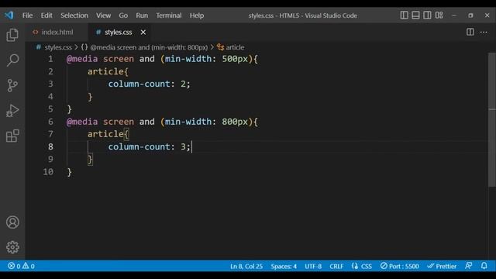The image size is (496, 279).
Task: Toggle Primary Side Bar layout icon
Action: pos(404,15)
